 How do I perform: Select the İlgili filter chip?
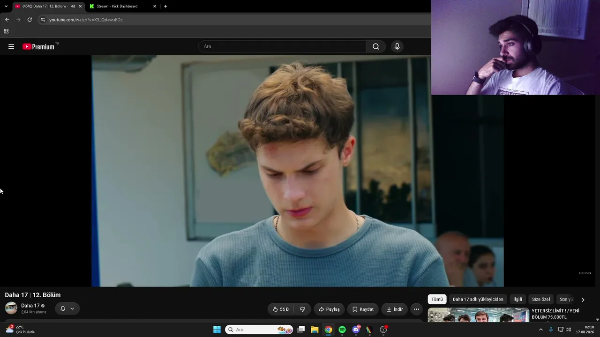pos(517,300)
